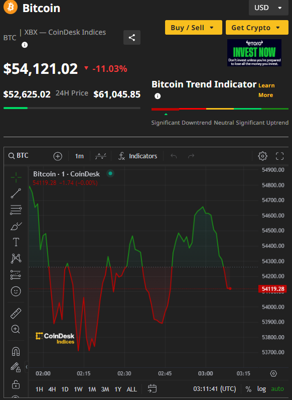Open the Indicators menu
Viewport: 292px width, 400px height.
[137, 156]
